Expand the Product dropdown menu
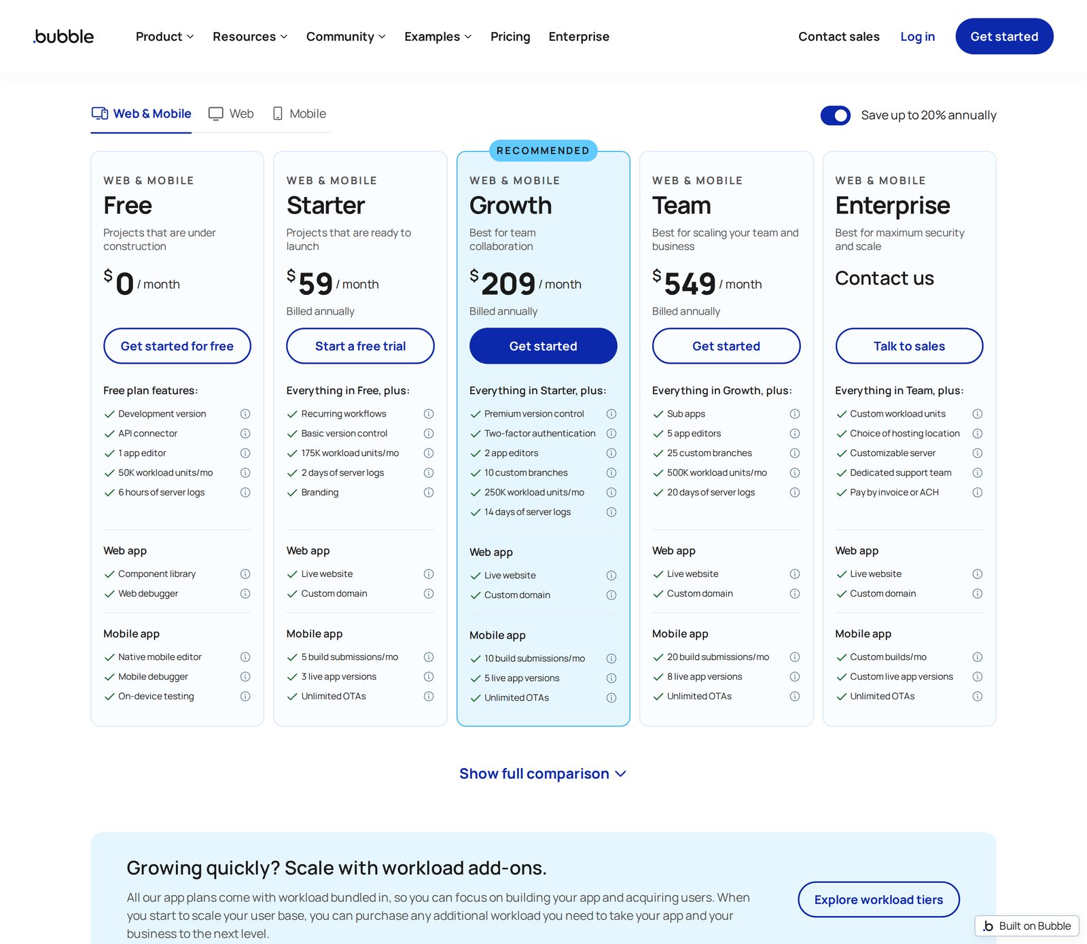The width and height of the screenshot is (1087, 944). point(165,37)
